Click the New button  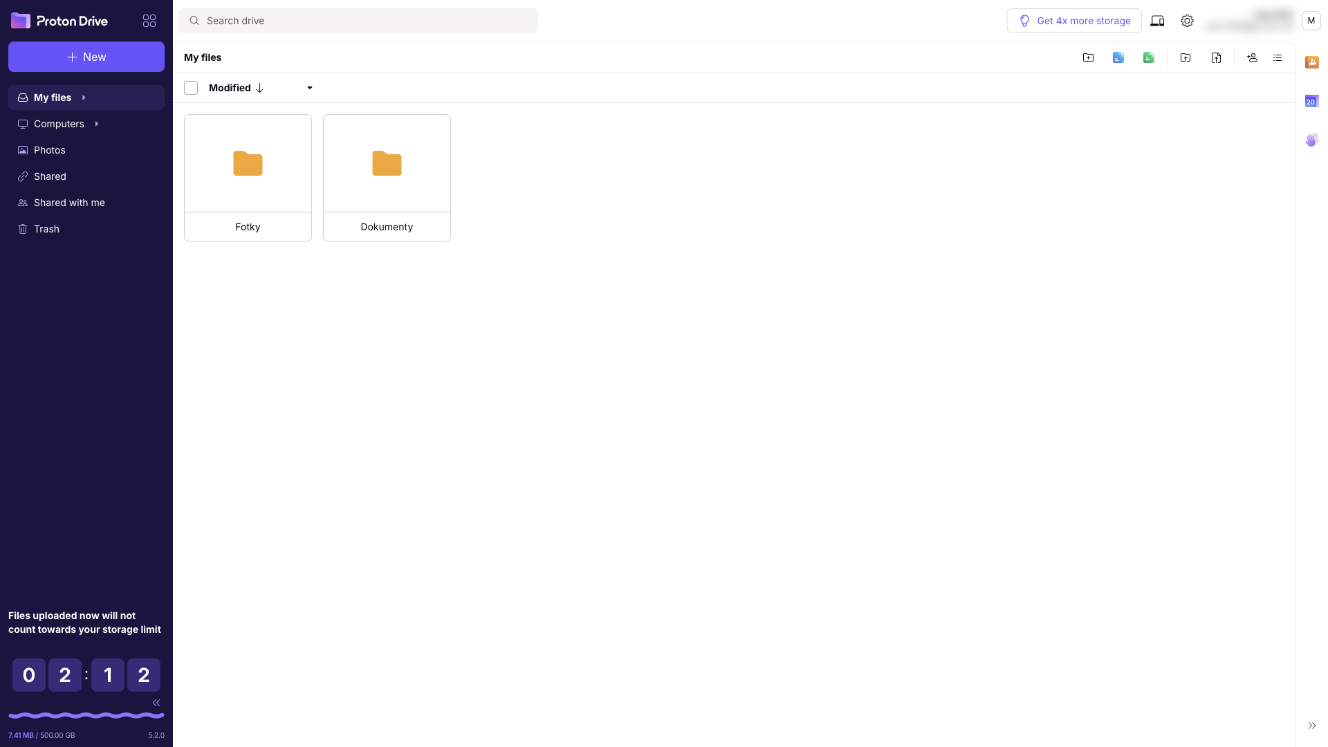[86, 57]
